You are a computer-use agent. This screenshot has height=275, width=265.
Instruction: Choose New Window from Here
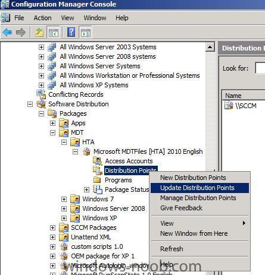(199, 233)
